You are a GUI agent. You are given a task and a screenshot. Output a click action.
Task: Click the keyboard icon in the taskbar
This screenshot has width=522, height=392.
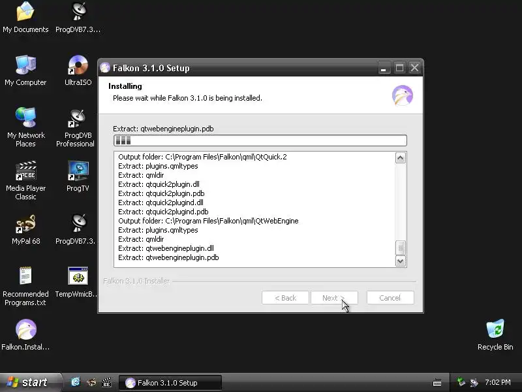click(x=437, y=382)
